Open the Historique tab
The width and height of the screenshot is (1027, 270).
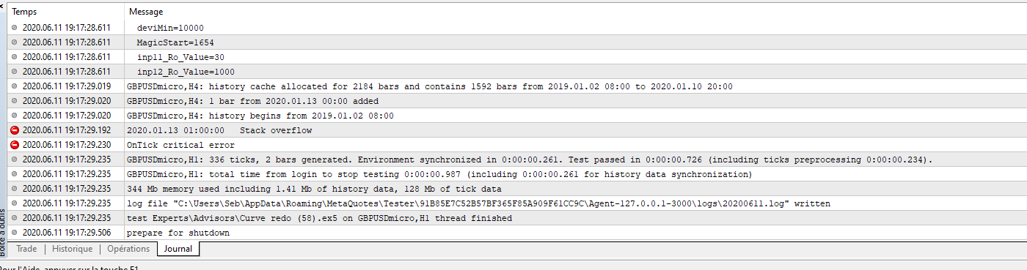72,249
